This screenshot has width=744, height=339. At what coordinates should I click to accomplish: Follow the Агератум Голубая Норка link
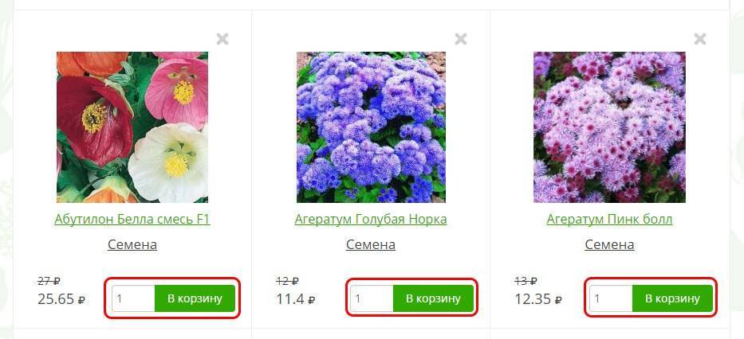coord(371,219)
